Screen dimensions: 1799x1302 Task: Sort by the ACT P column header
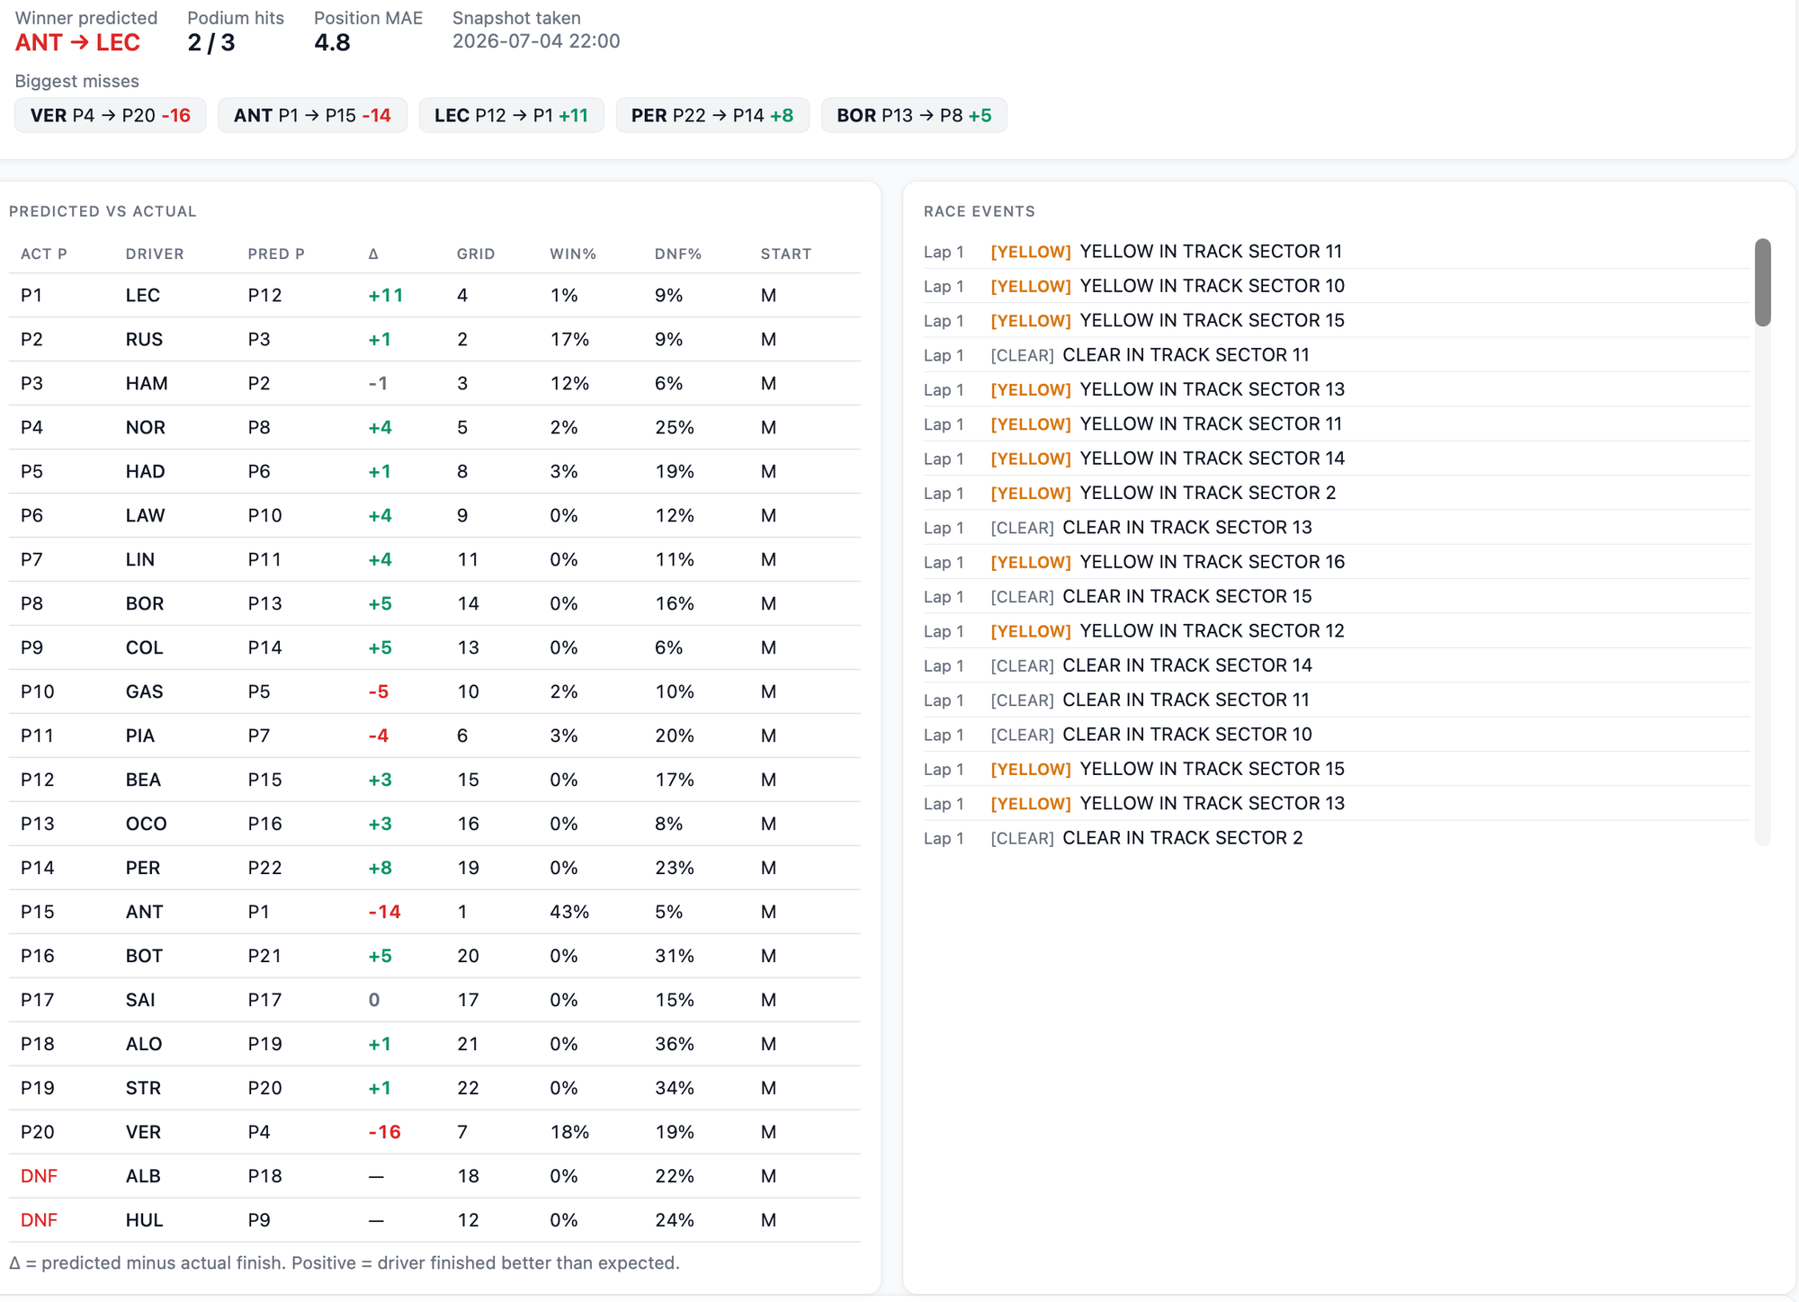[x=44, y=254]
